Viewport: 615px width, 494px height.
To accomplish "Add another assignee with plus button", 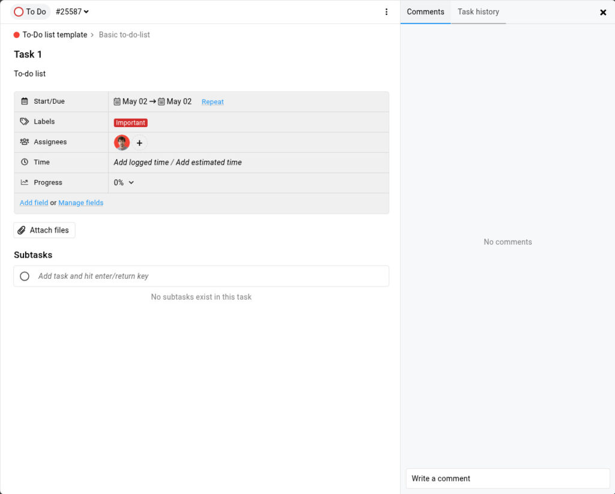I will pyautogui.click(x=139, y=143).
